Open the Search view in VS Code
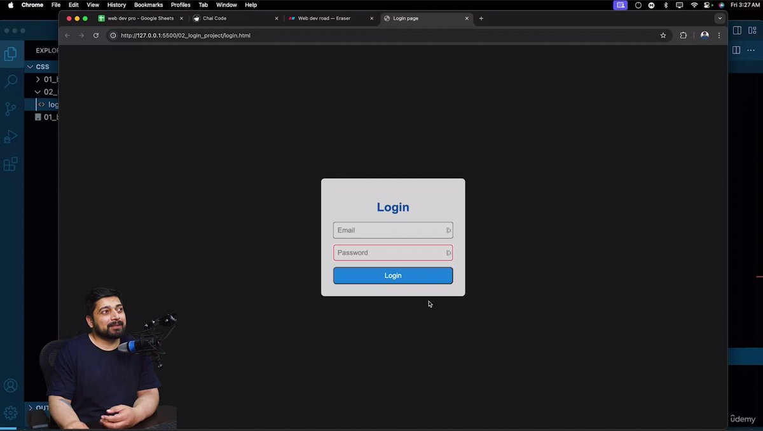 click(10, 81)
